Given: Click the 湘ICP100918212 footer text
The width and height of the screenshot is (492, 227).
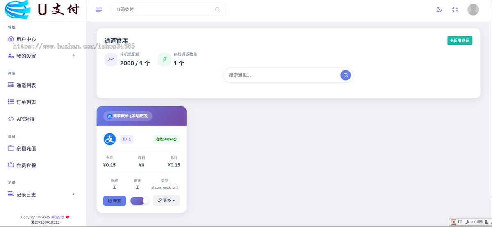Looking at the screenshot, I should (x=45, y=223).
